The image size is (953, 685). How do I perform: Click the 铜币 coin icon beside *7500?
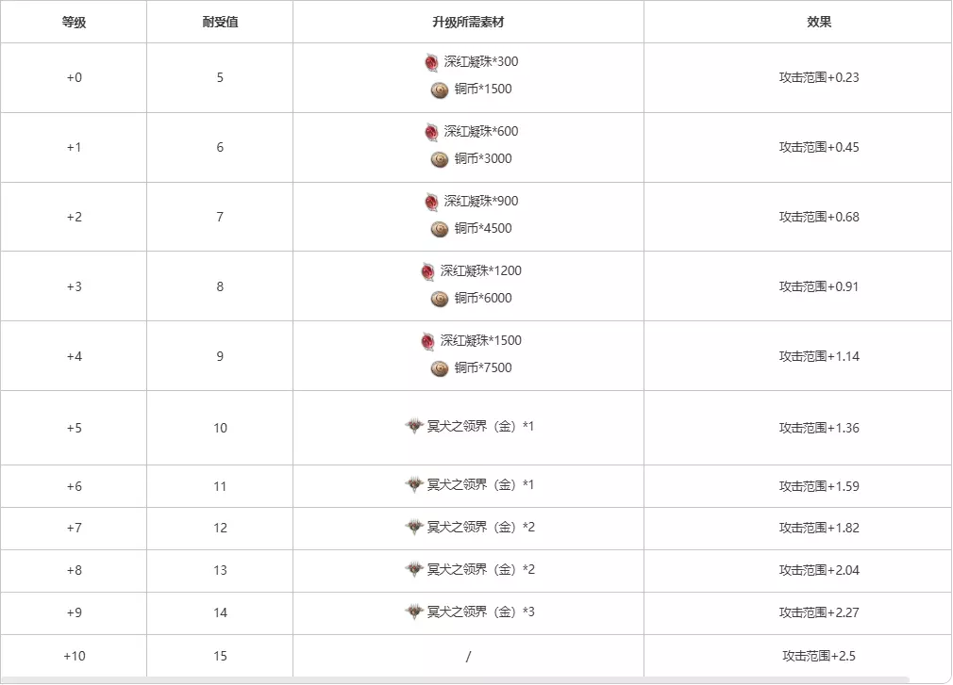(x=439, y=368)
